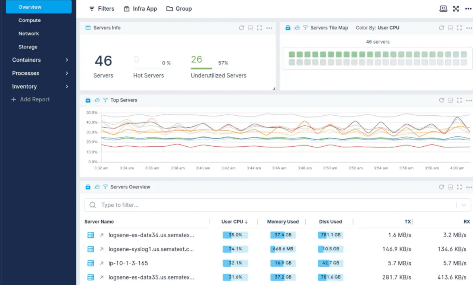This screenshot has height=285, width=473.
Task: Click RX value 413.6 KB/s
Action: pos(452,277)
